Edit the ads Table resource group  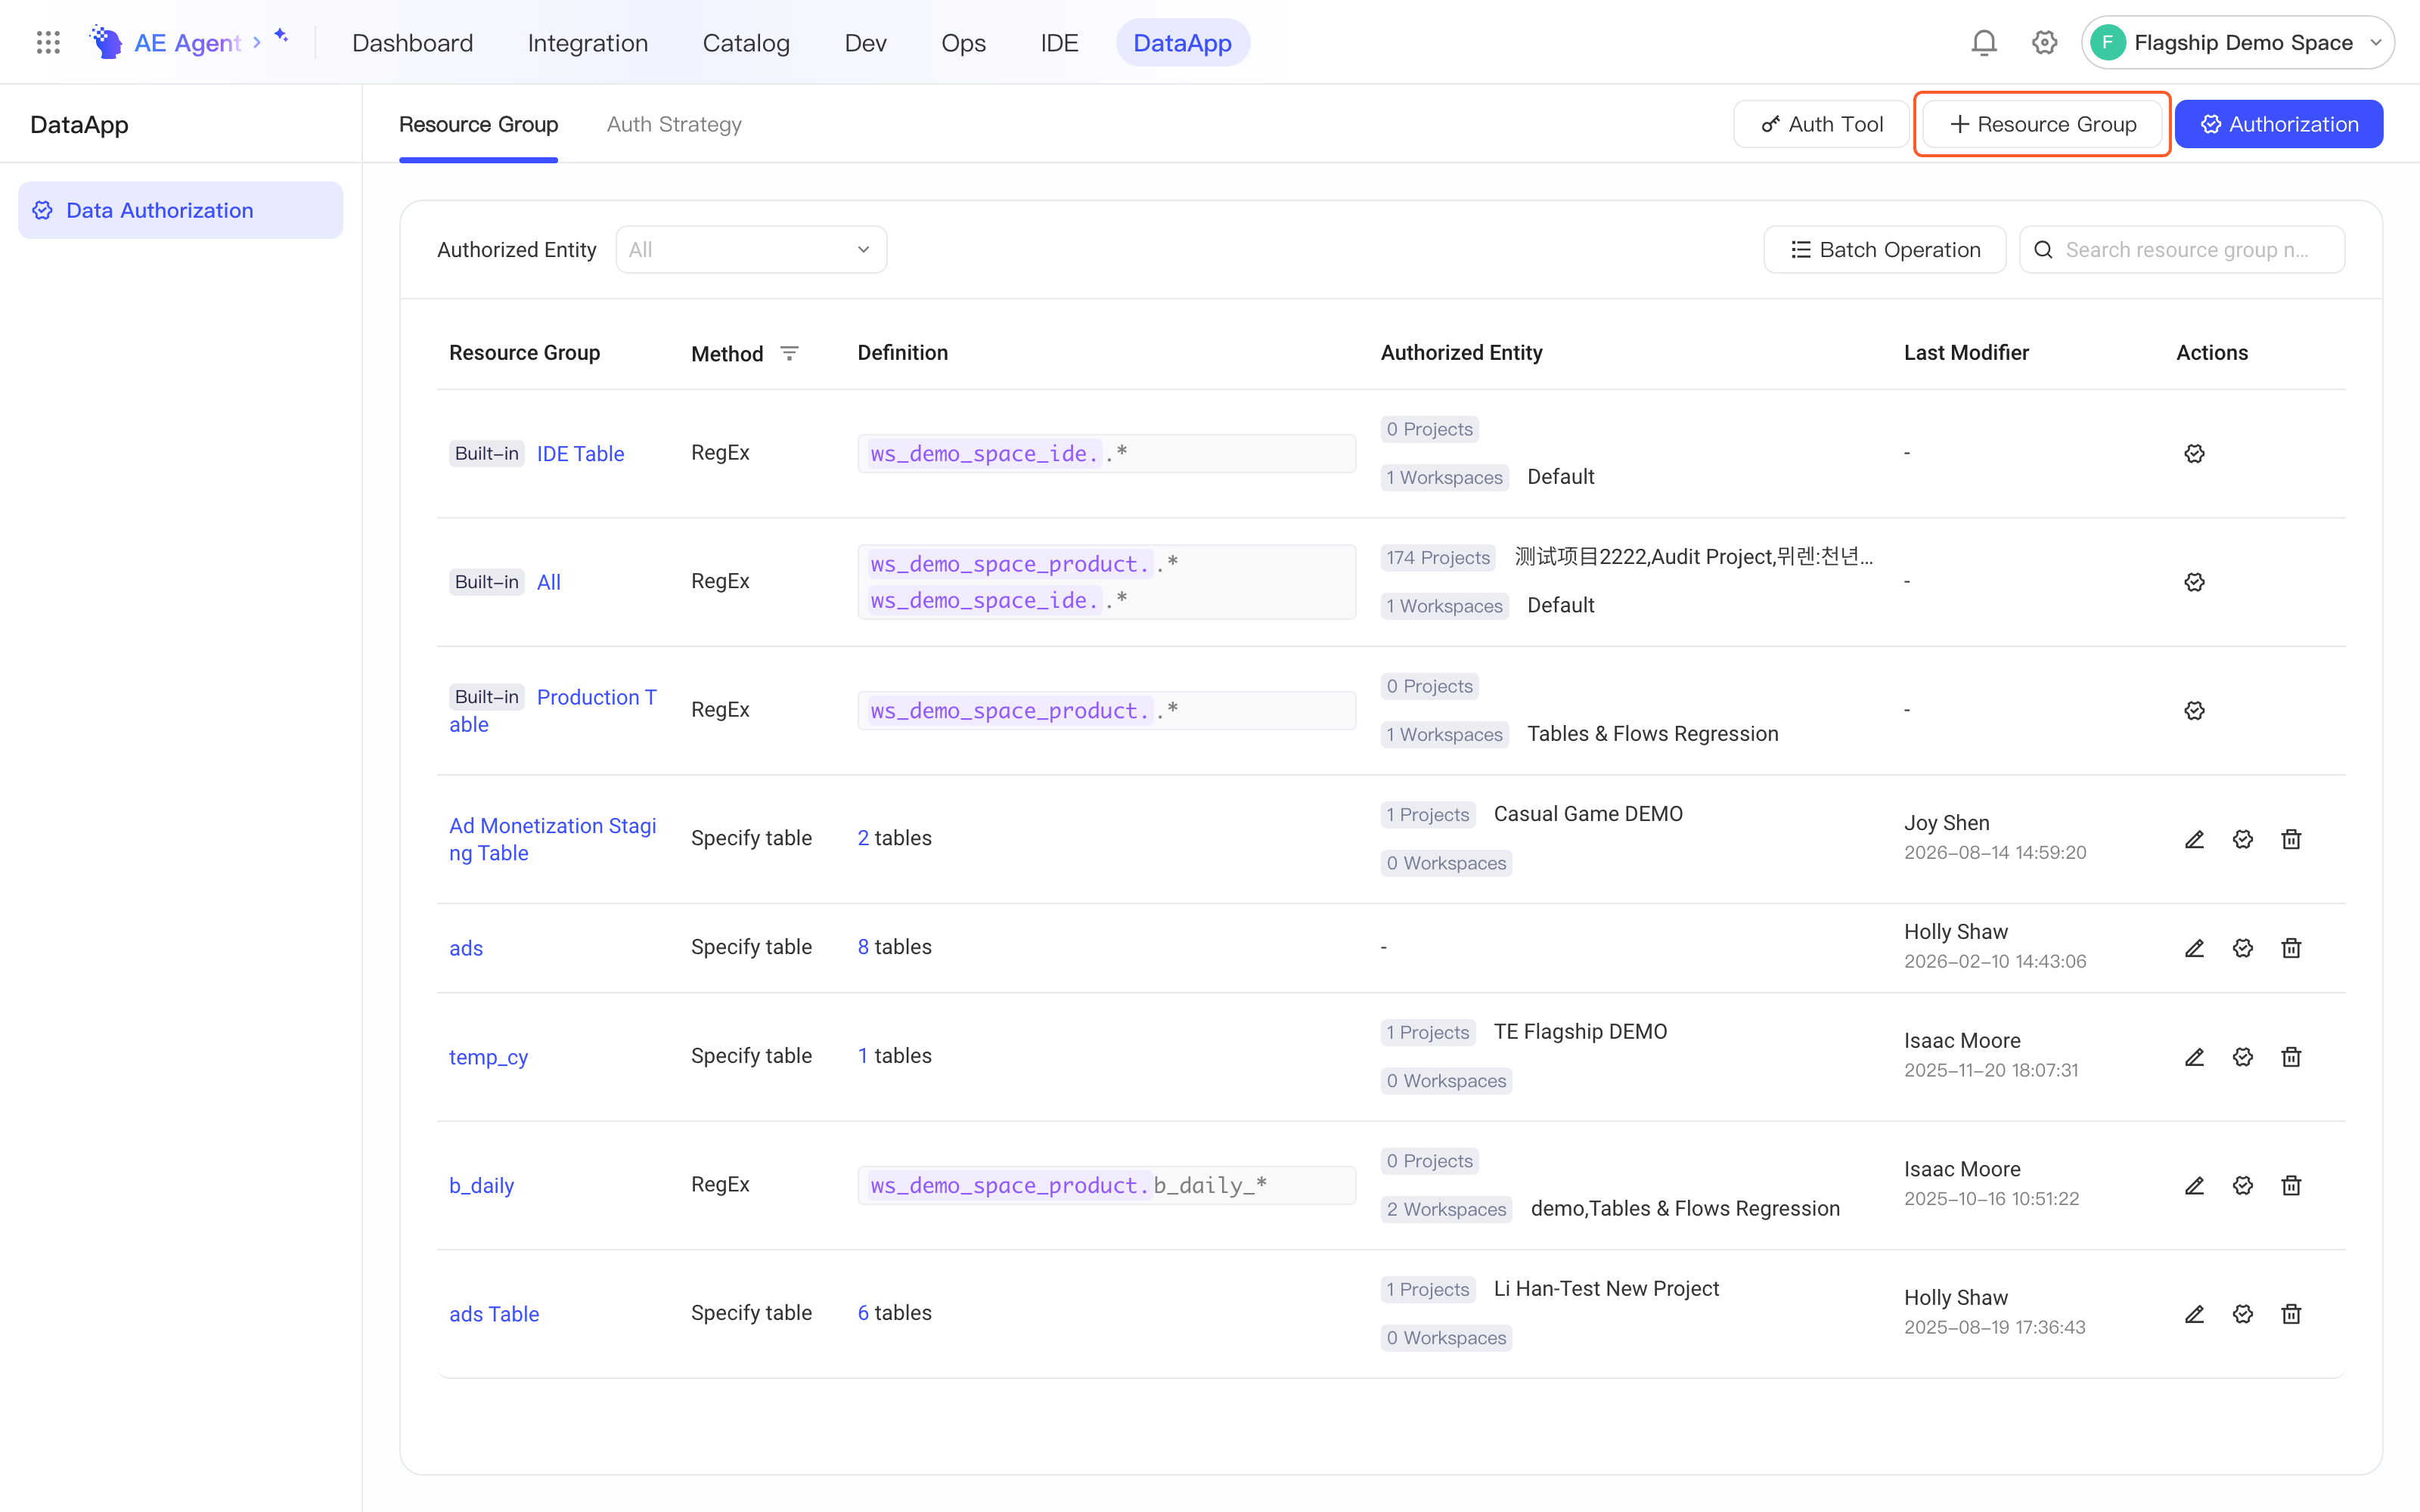tap(2194, 1314)
